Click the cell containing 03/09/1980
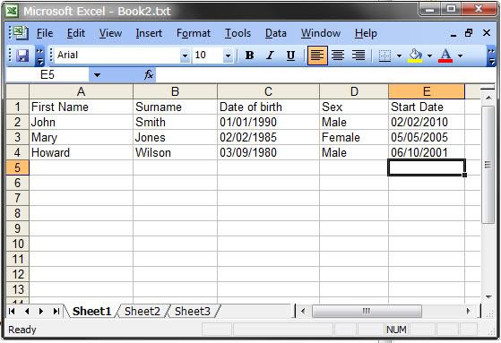 tap(268, 152)
